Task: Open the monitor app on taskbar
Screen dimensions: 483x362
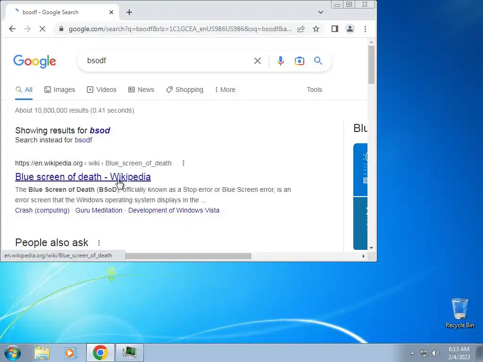Action: pyautogui.click(x=129, y=353)
